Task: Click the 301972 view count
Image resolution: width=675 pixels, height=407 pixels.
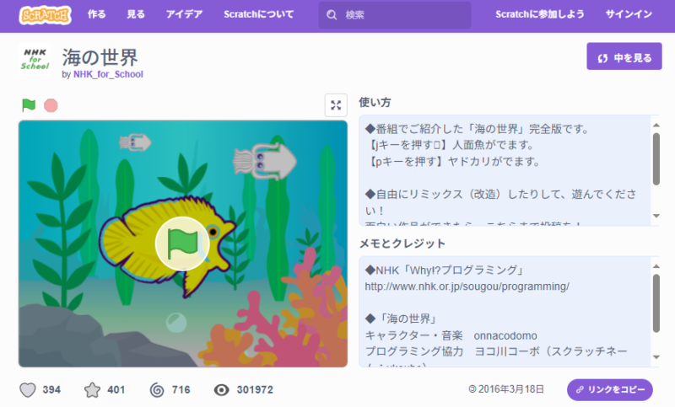Action: 255,390
